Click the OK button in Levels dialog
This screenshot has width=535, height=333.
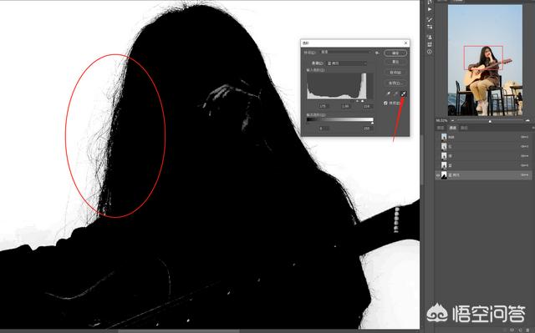click(x=395, y=53)
